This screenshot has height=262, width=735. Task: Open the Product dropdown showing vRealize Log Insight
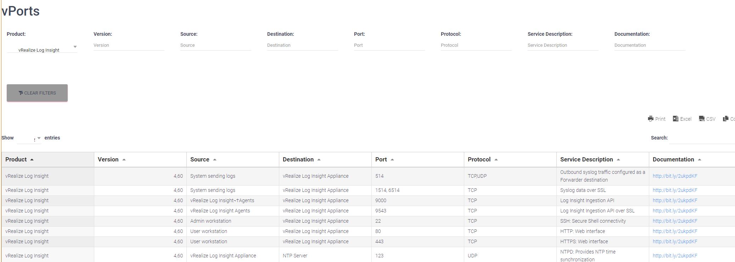(x=42, y=48)
